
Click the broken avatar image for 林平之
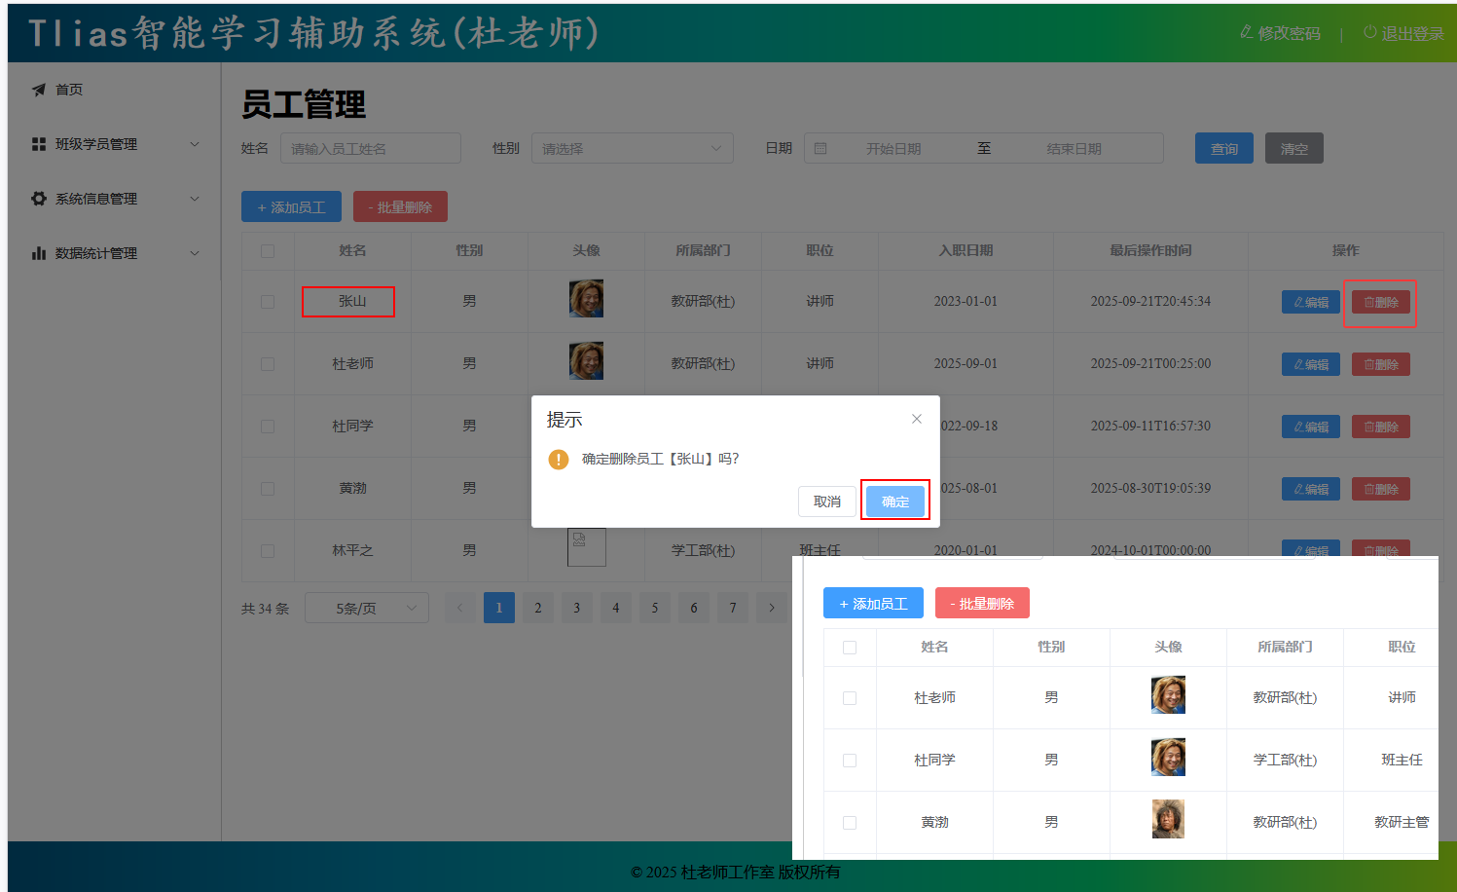[x=586, y=546]
